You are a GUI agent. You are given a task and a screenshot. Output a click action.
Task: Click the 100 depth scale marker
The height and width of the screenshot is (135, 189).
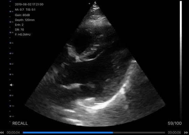pyautogui.click(x=12, y=106)
